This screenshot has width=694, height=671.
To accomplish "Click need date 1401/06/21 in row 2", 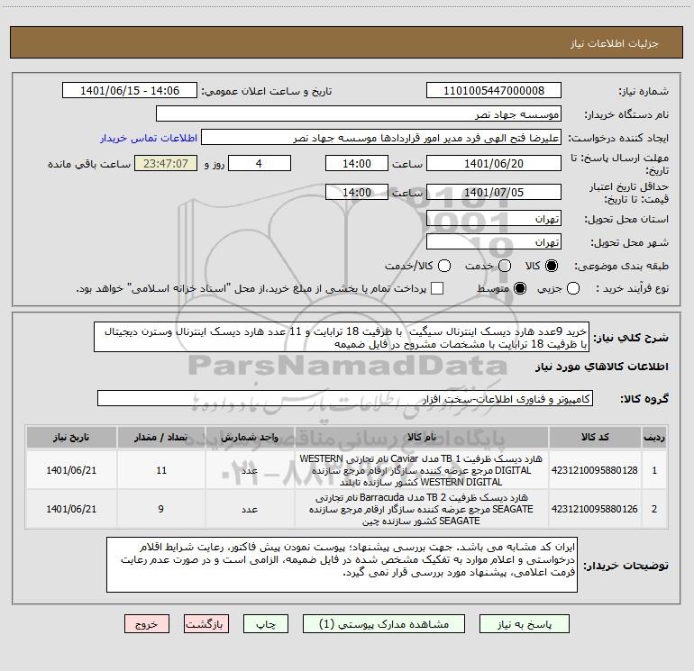I will 71,509.
